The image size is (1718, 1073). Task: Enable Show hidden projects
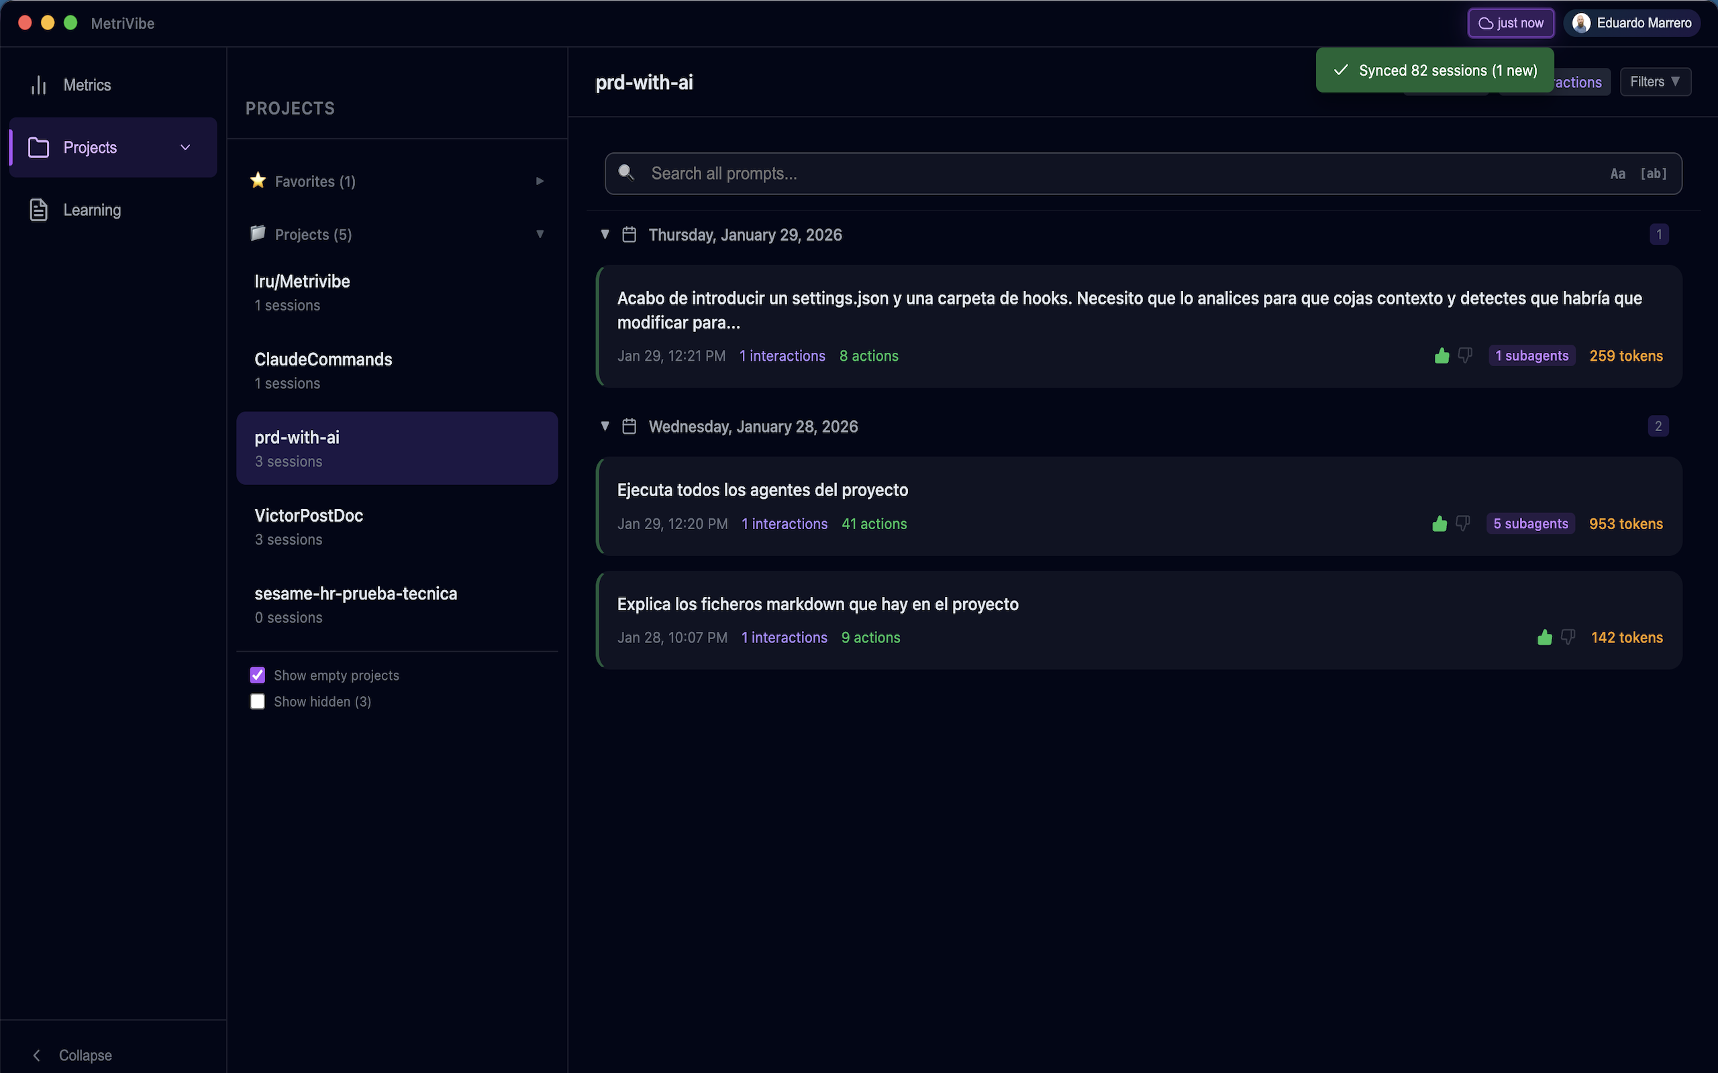257,701
